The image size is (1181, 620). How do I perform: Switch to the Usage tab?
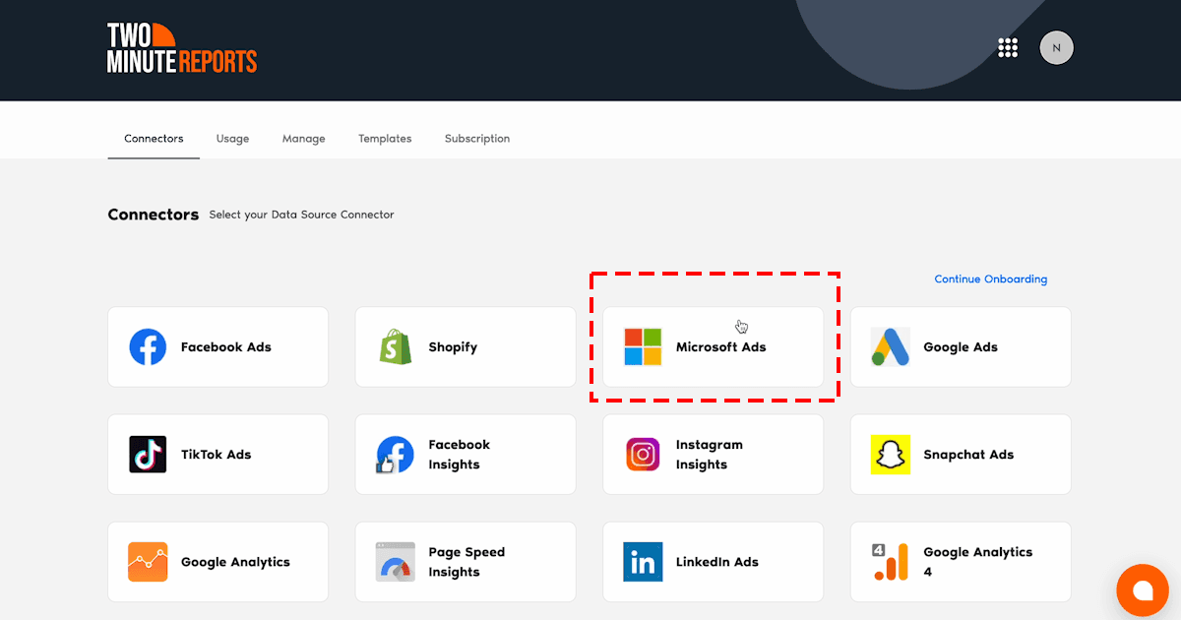(x=232, y=139)
